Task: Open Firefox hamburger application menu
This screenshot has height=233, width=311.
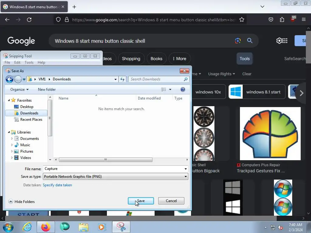Action: (304, 20)
